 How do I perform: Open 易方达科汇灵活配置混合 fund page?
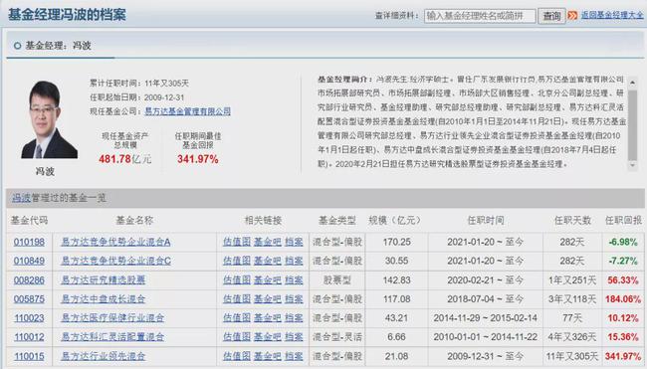pyautogui.click(x=112, y=337)
